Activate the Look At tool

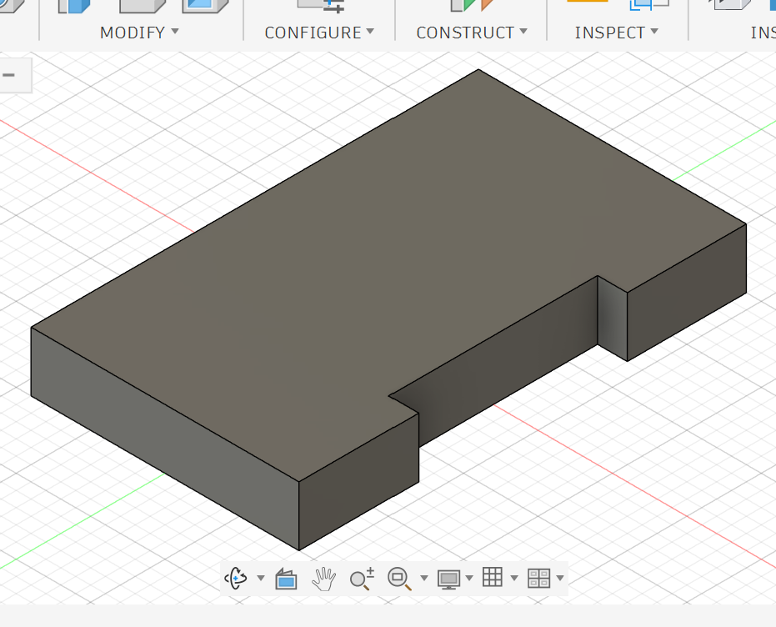click(286, 579)
